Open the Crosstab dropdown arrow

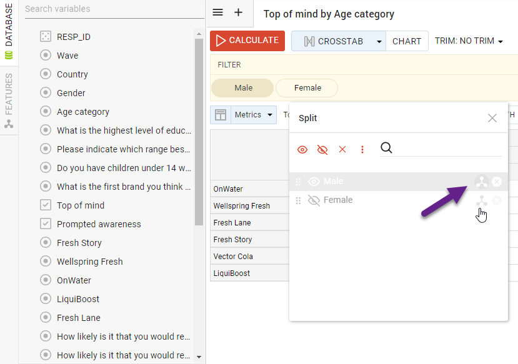pyautogui.click(x=379, y=42)
